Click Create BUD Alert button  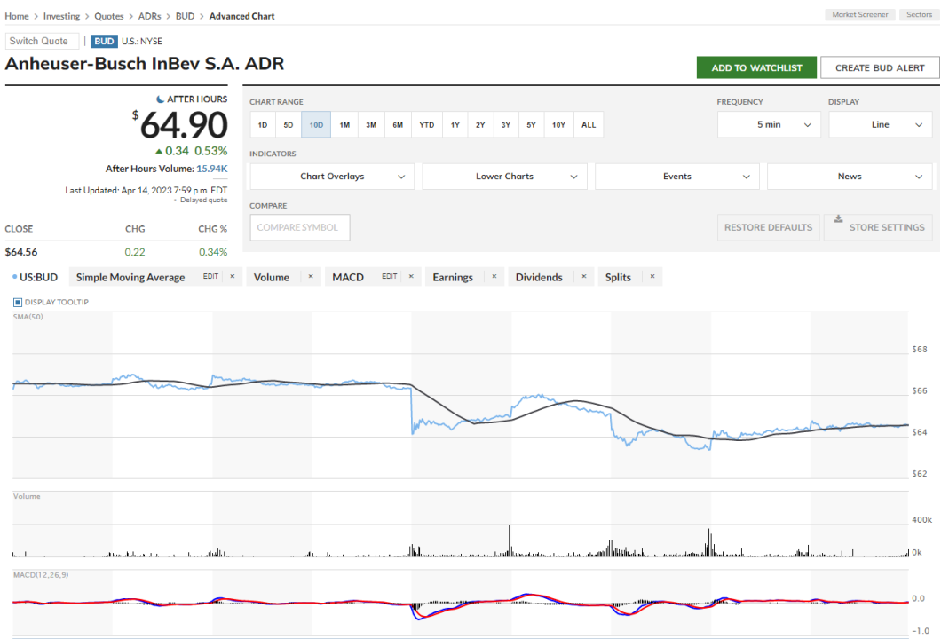click(880, 67)
